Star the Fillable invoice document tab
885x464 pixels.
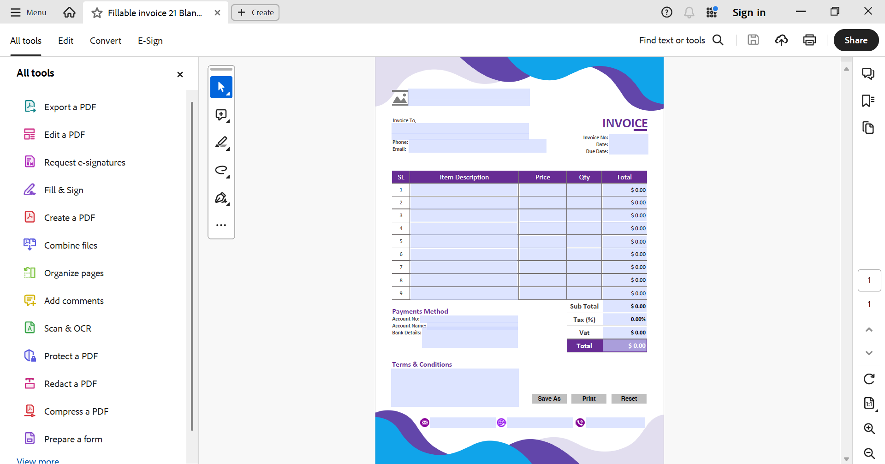click(97, 13)
